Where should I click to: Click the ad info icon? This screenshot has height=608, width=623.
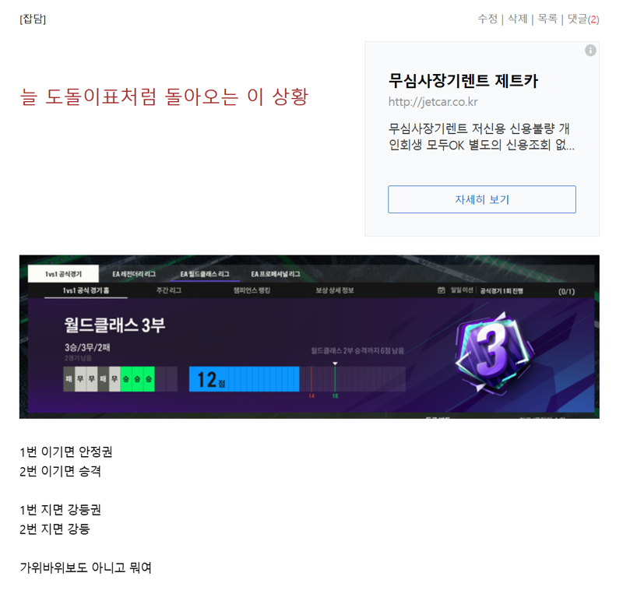(590, 51)
